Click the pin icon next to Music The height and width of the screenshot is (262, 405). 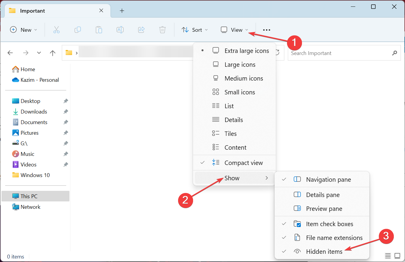tap(66, 154)
